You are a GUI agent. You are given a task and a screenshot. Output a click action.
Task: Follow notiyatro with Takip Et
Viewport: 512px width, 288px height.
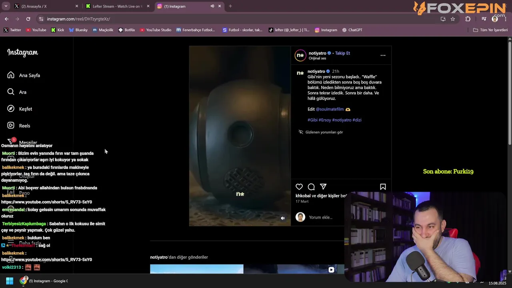click(x=342, y=53)
